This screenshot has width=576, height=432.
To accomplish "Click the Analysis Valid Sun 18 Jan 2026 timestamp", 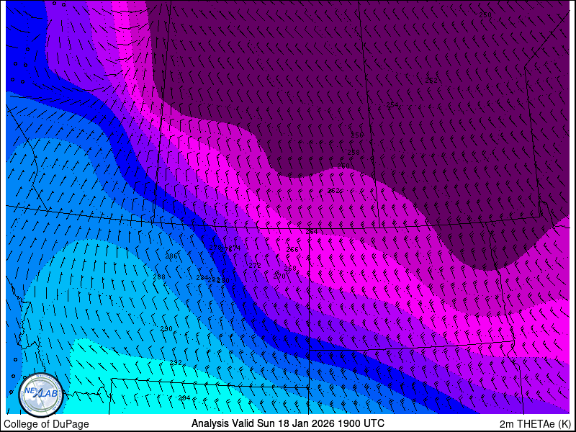I will pos(287,423).
